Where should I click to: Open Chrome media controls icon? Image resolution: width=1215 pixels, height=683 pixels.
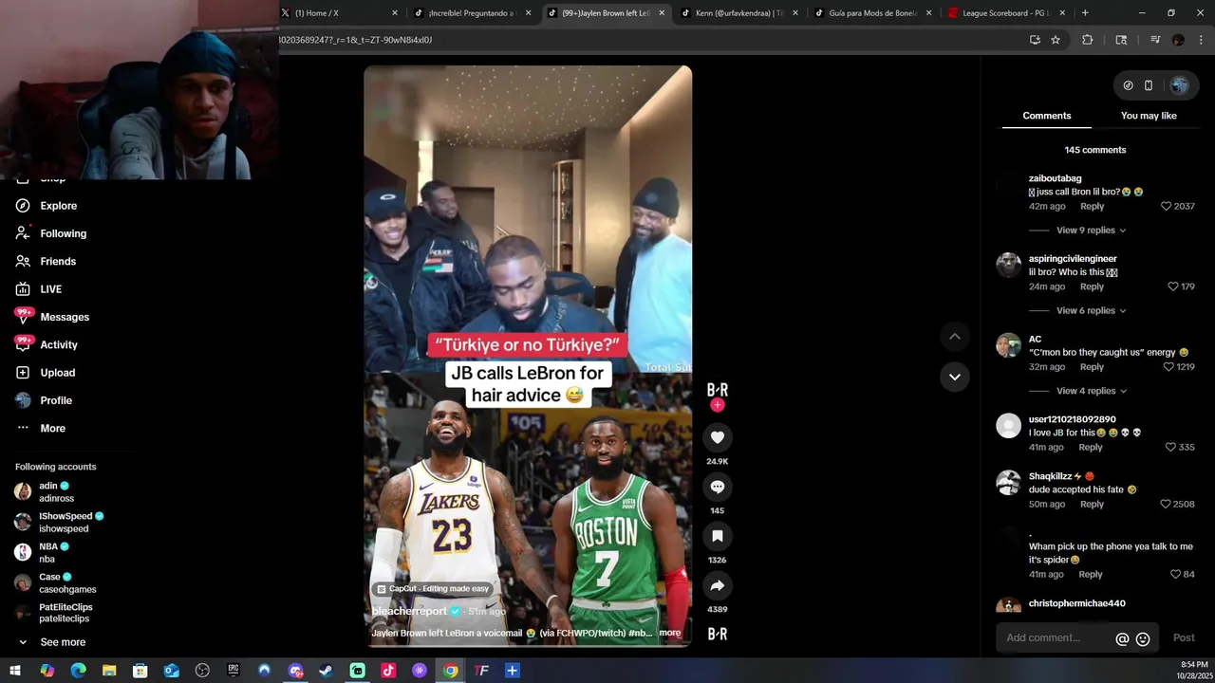tap(1155, 40)
